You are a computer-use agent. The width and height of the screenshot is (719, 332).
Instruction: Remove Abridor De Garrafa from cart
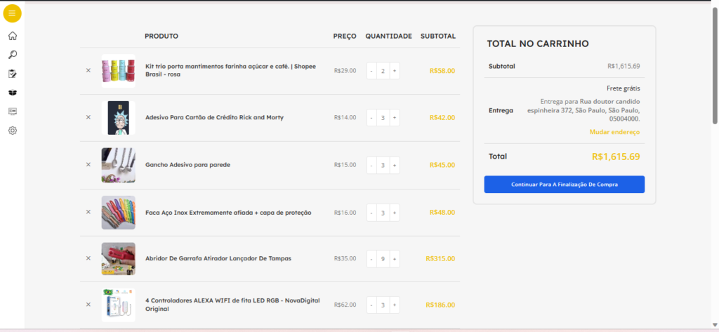88,258
